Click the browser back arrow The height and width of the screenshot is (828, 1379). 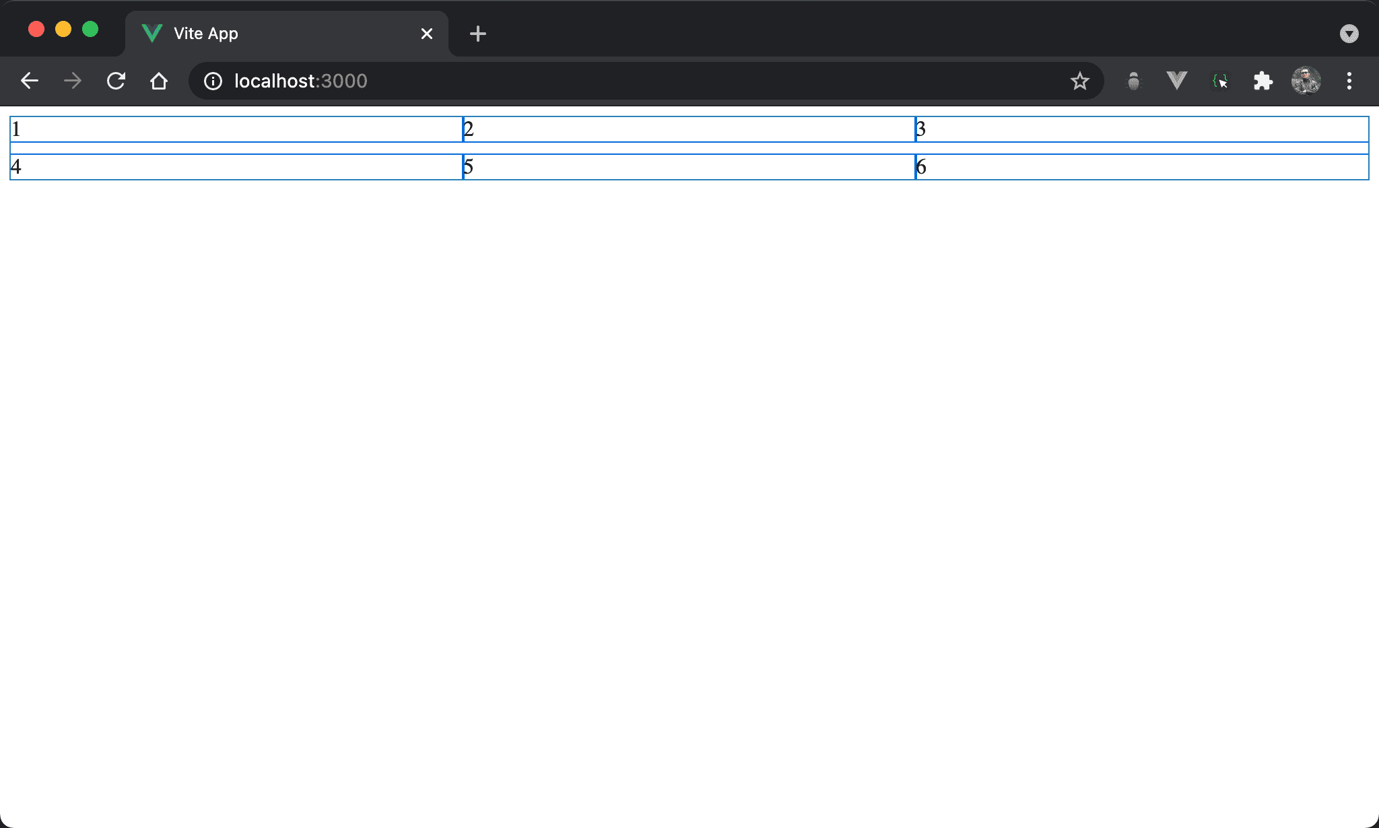point(30,81)
